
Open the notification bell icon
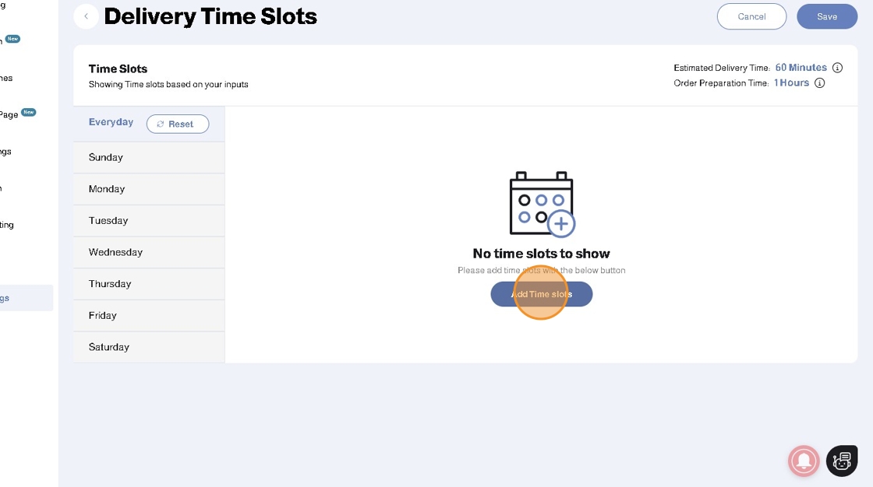point(804,461)
